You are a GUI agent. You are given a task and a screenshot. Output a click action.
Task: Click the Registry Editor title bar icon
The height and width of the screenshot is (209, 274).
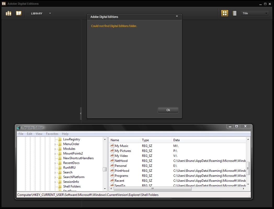[x=19, y=128]
